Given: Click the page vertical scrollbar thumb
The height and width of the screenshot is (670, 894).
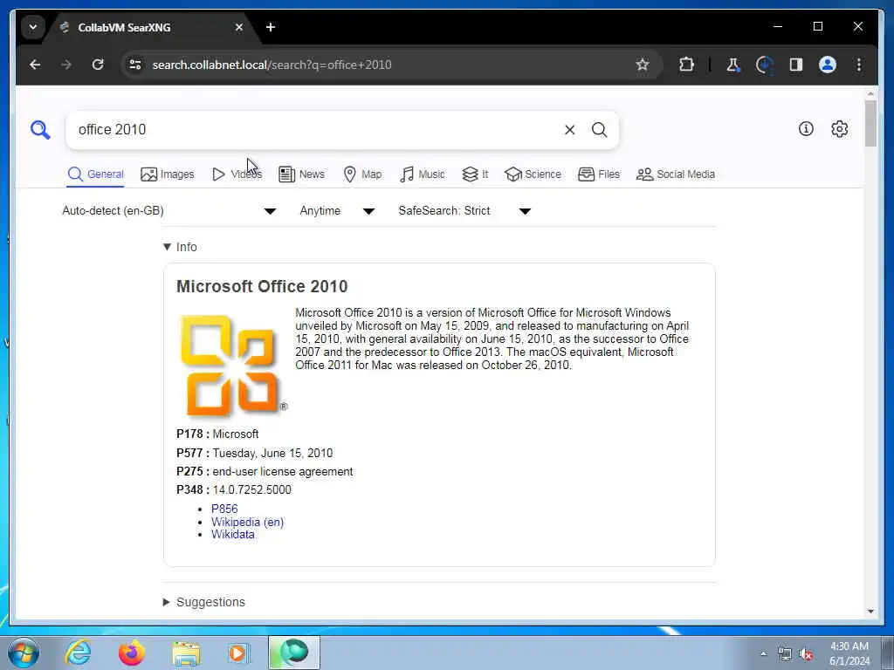Looking at the screenshot, I should pos(870,123).
